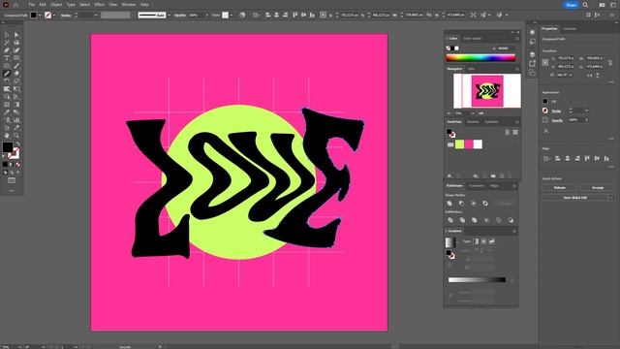Set toolbar fill mode to None

pos(17,164)
